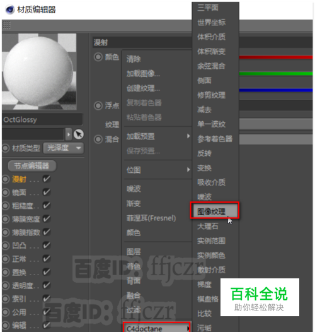Viewport: 315px width, 332px height.
Task: Choose 清除 from the context menu
Action: (x=134, y=59)
